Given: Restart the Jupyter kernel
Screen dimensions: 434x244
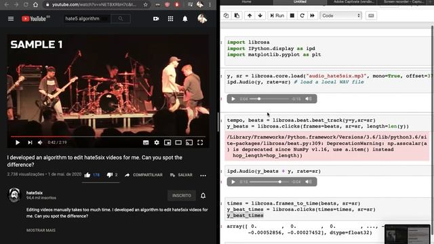Looking at the screenshot, I should [x=302, y=16].
